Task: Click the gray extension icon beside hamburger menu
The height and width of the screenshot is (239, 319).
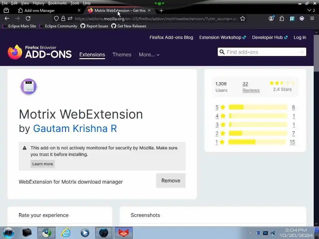Action: pos(302,18)
